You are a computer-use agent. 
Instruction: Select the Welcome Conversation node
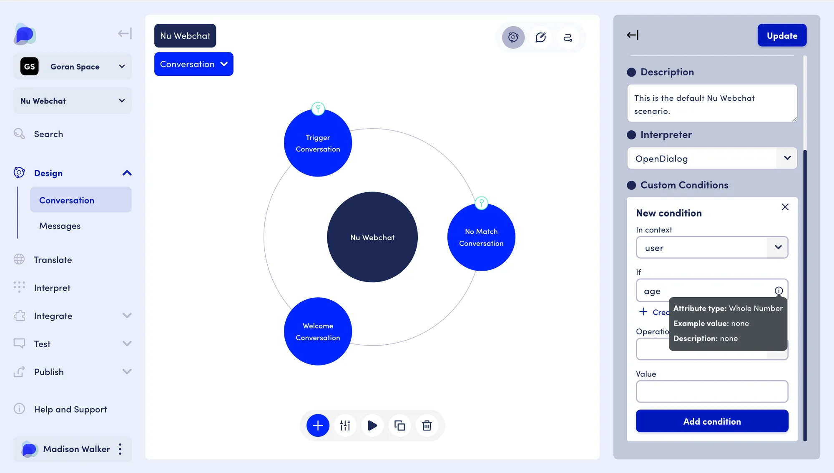click(x=318, y=331)
